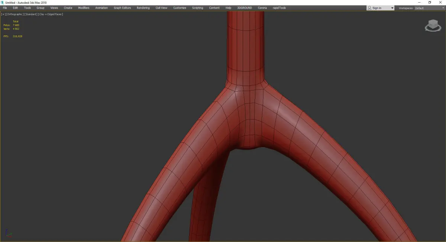Viewport: 446px width, 242px height.
Task: Click the XYZ axis tripod gizmo
Action: [9, 234]
